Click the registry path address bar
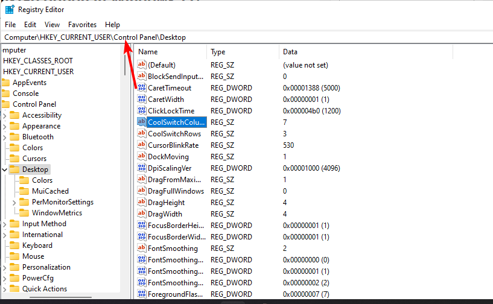493x304 pixels. tap(246, 37)
